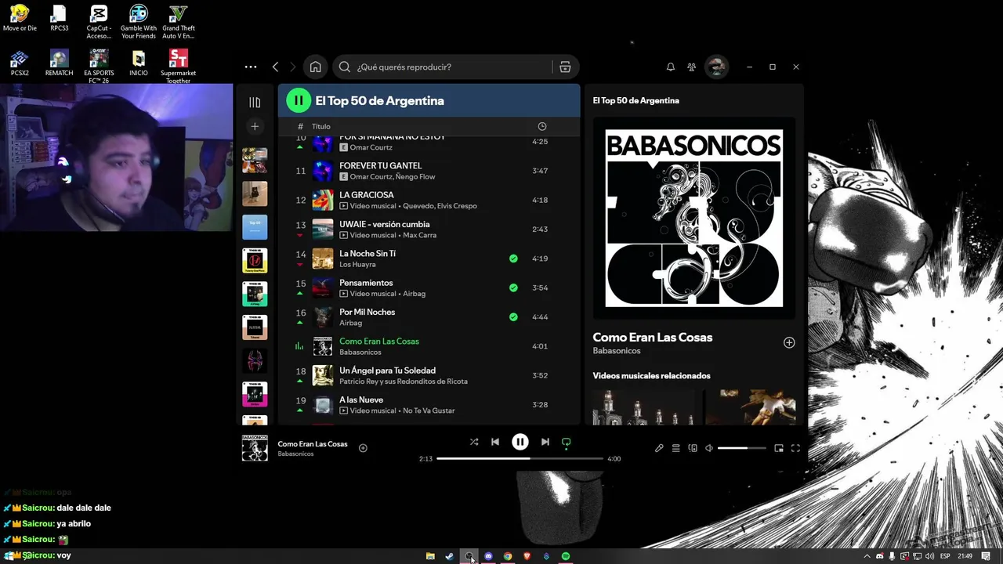1003x564 pixels.
Task: Open Connect to a device icon
Action: click(x=693, y=448)
